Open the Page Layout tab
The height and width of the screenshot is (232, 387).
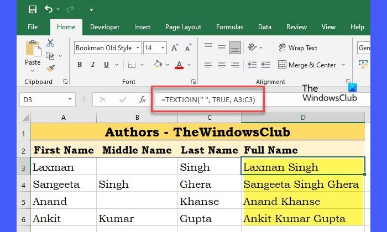coord(183,27)
